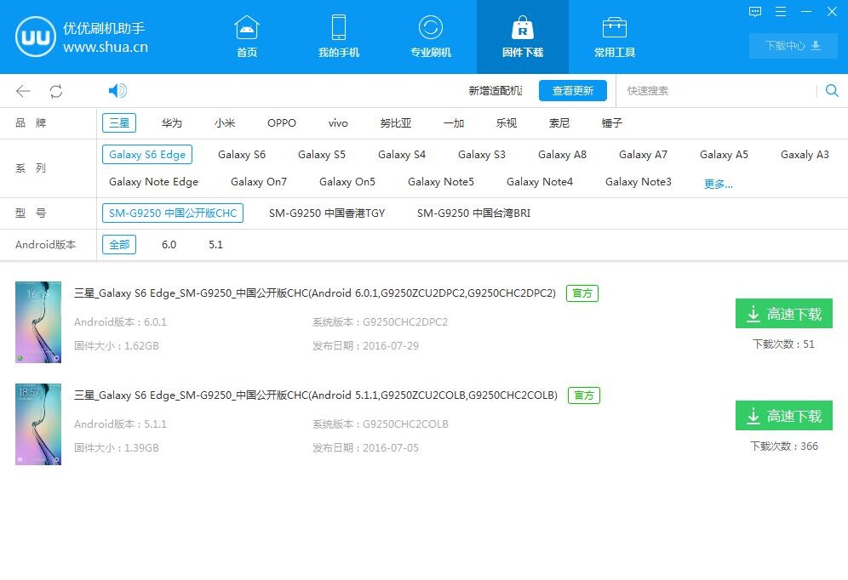The width and height of the screenshot is (848, 580).
Task: Choose the Galaxy S4 series
Action: 402,155
